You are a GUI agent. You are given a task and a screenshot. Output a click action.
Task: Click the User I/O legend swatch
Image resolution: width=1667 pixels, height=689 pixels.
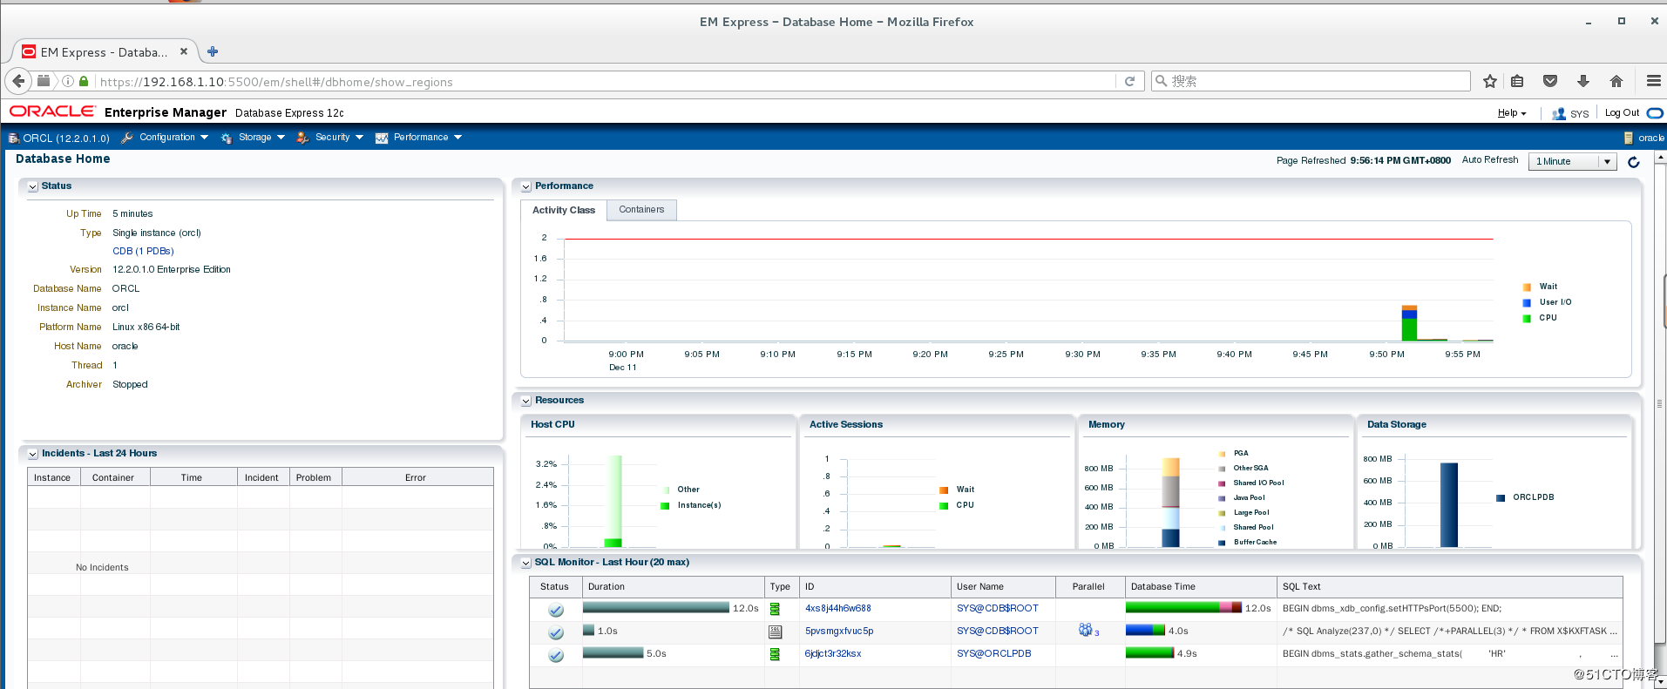[x=1527, y=302]
